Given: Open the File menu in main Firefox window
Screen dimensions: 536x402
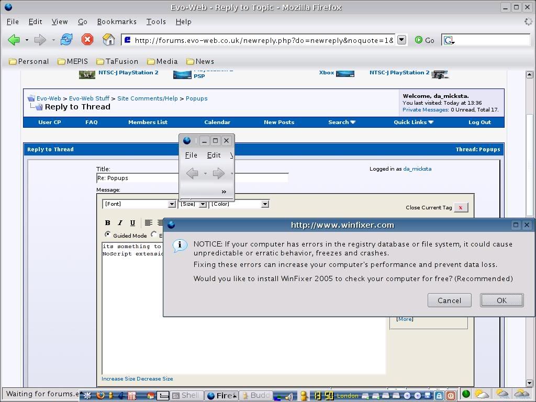Looking at the screenshot, I should tap(13, 22).
